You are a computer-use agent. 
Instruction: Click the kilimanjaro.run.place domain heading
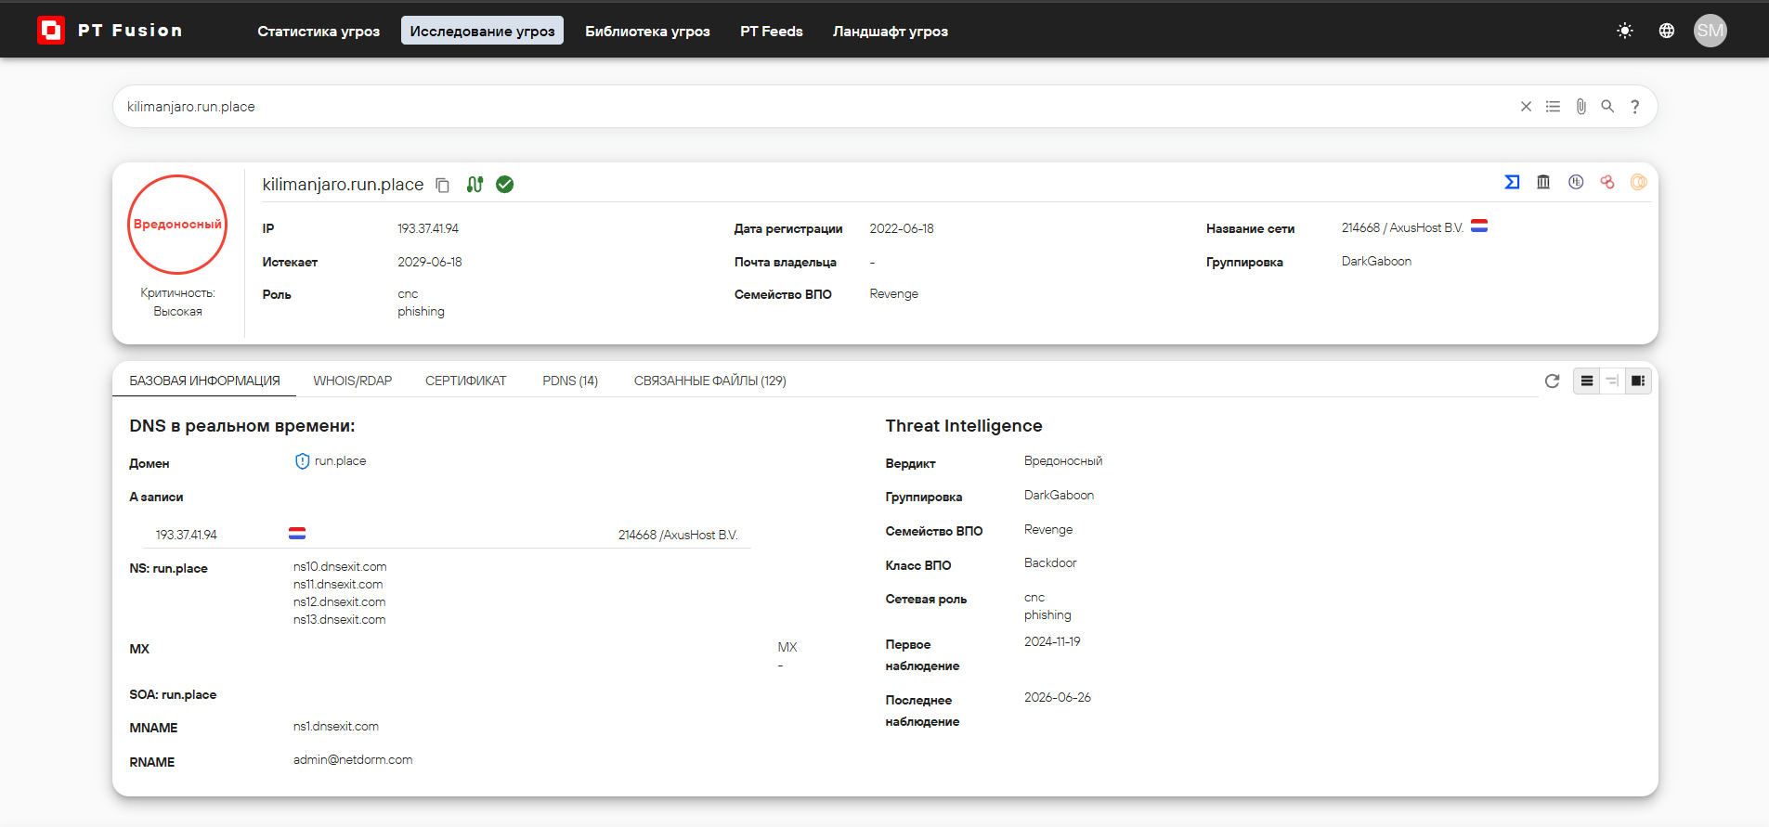click(x=343, y=185)
